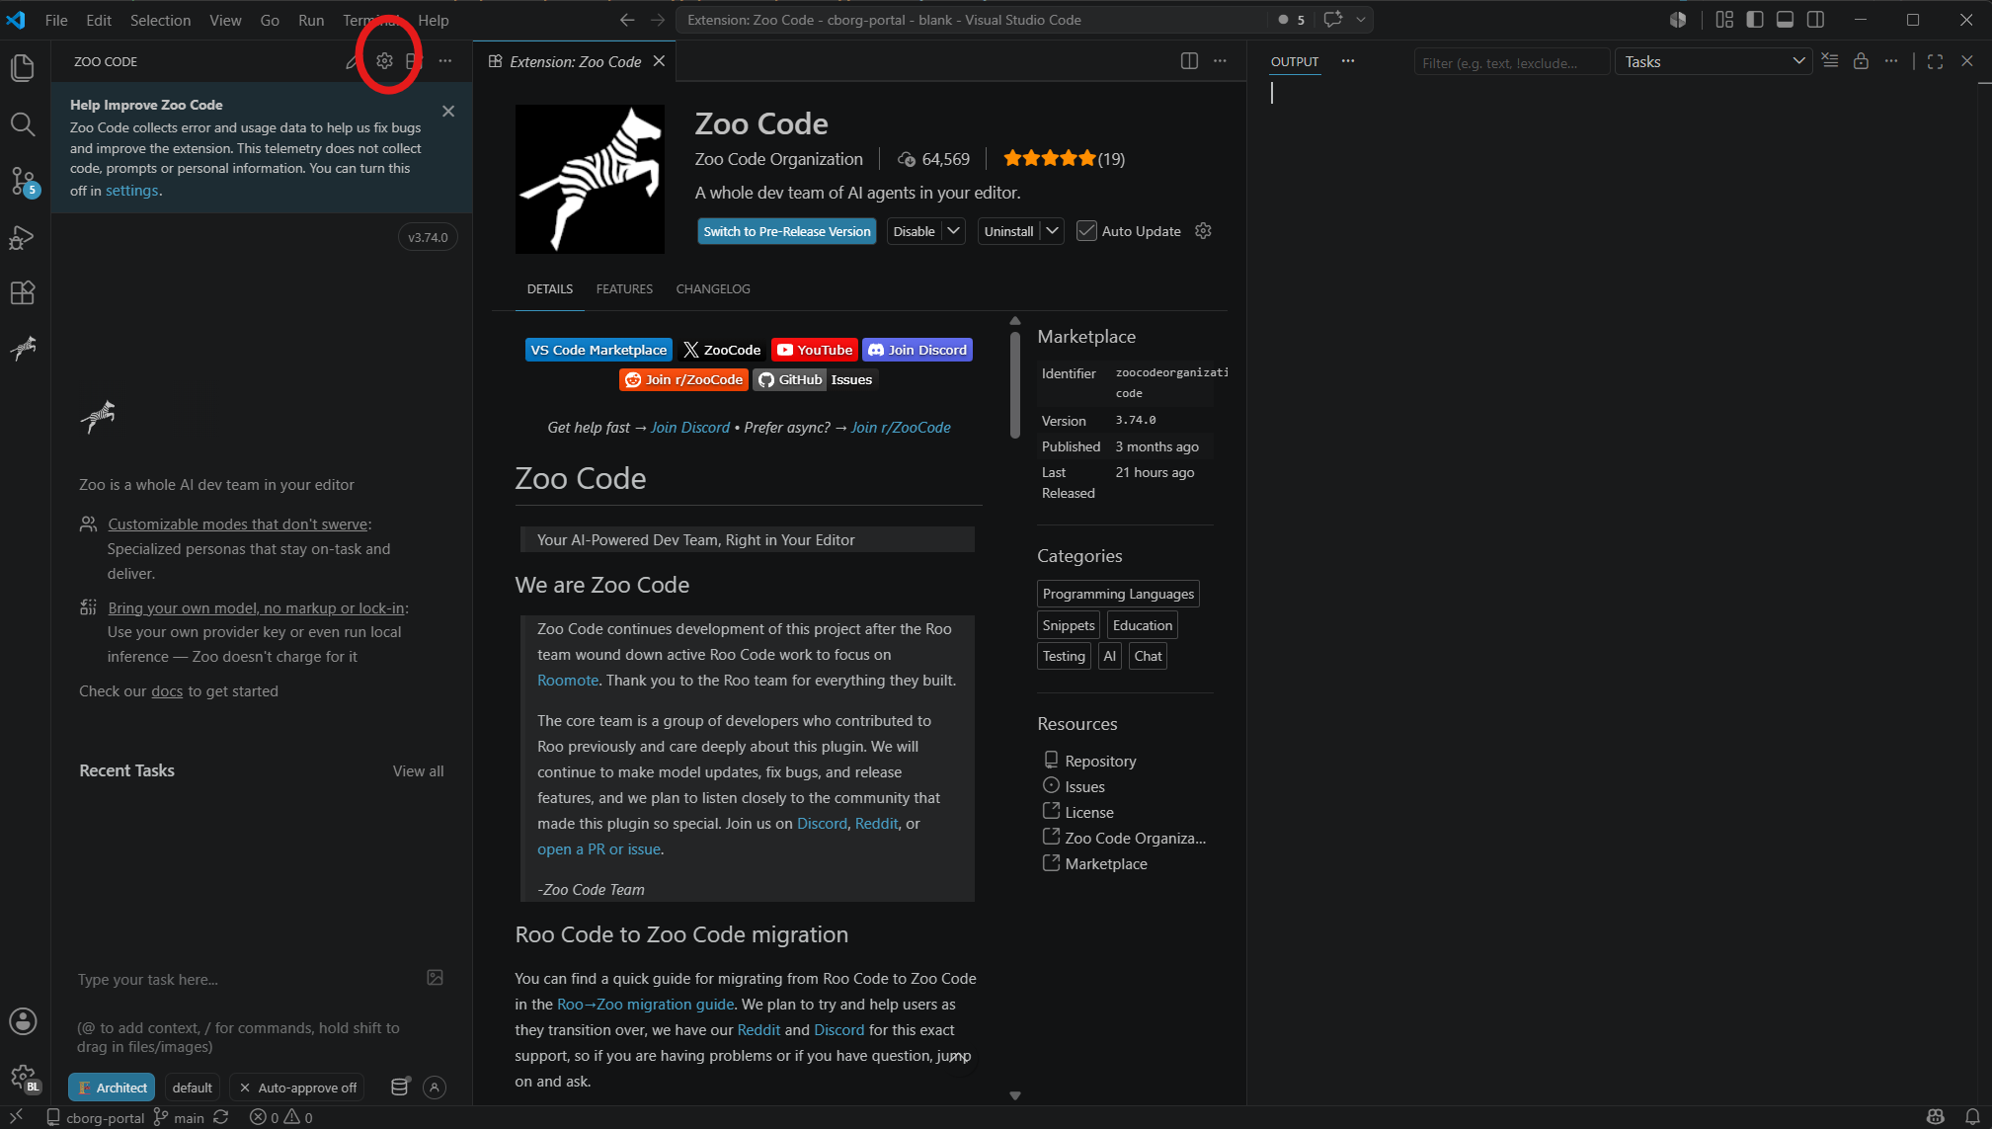The height and width of the screenshot is (1129, 1992).
Task: Open the Zoo Code extension manage gear
Action: (x=1203, y=231)
